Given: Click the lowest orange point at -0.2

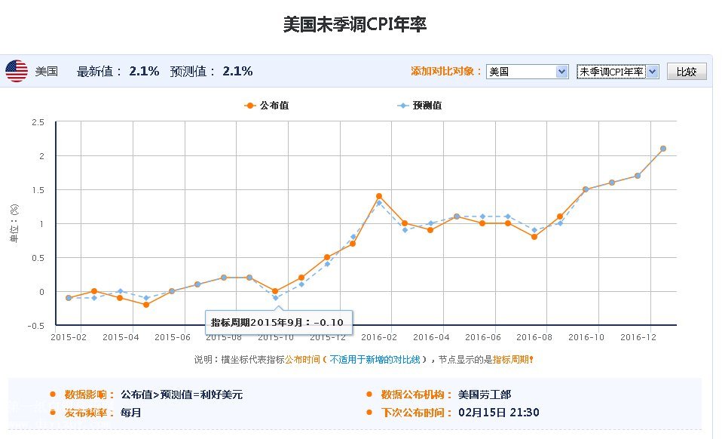Looking at the screenshot, I should point(146,305).
